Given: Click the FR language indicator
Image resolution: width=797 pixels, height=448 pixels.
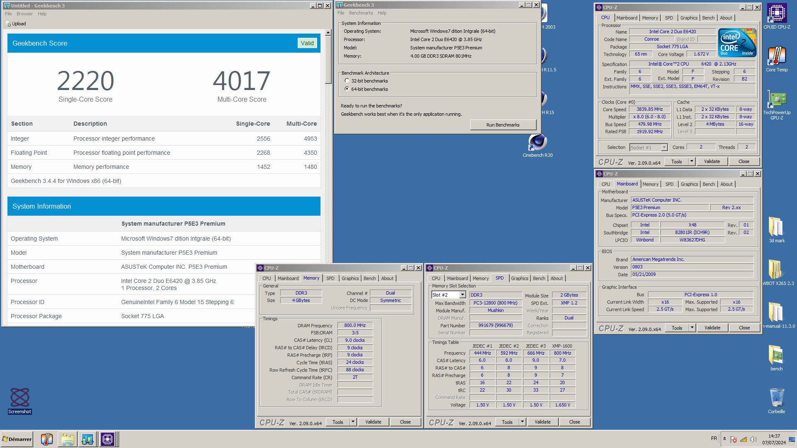Looking at the screenshot, I should coord(714,438).
